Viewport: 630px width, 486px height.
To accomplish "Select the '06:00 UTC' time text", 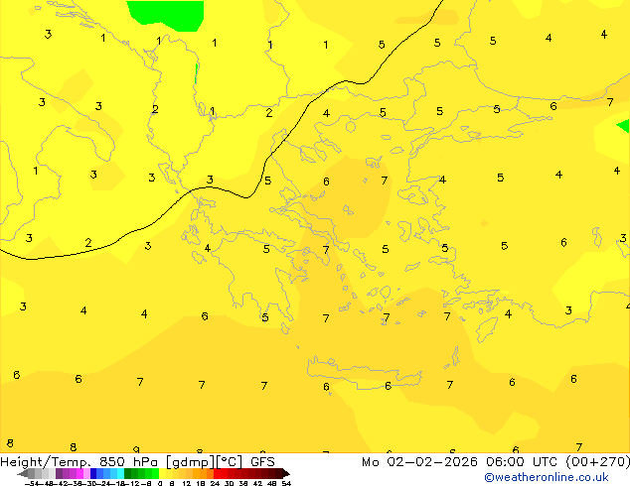I will pos(522,462).
